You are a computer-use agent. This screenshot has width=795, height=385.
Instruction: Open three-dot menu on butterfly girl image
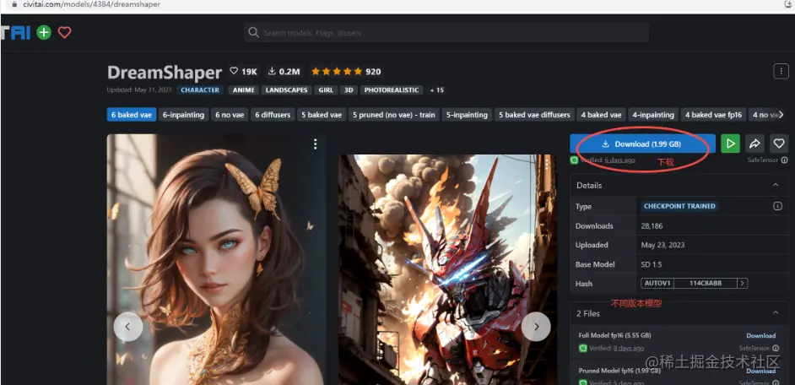point(315,144)
